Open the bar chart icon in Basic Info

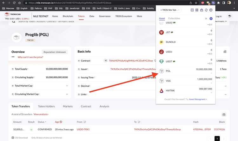click(x=225, y=52)
